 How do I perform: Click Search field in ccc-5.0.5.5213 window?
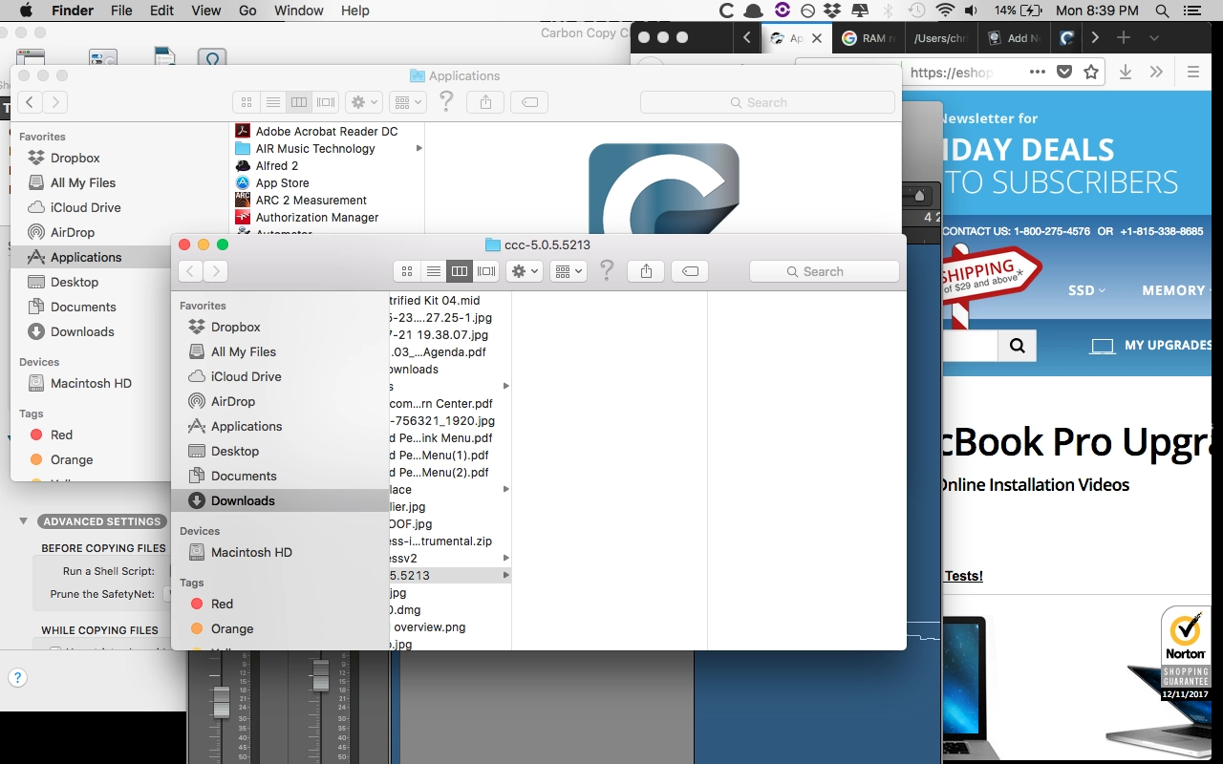825,271
